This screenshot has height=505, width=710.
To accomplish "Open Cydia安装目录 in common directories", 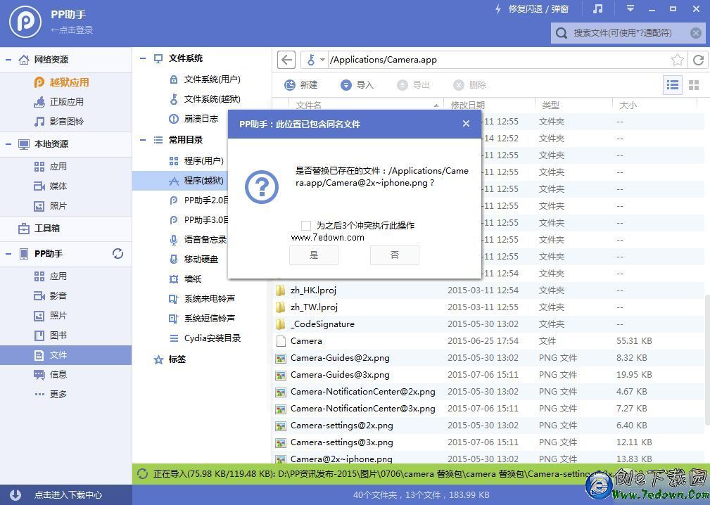I will coord(212,338).
